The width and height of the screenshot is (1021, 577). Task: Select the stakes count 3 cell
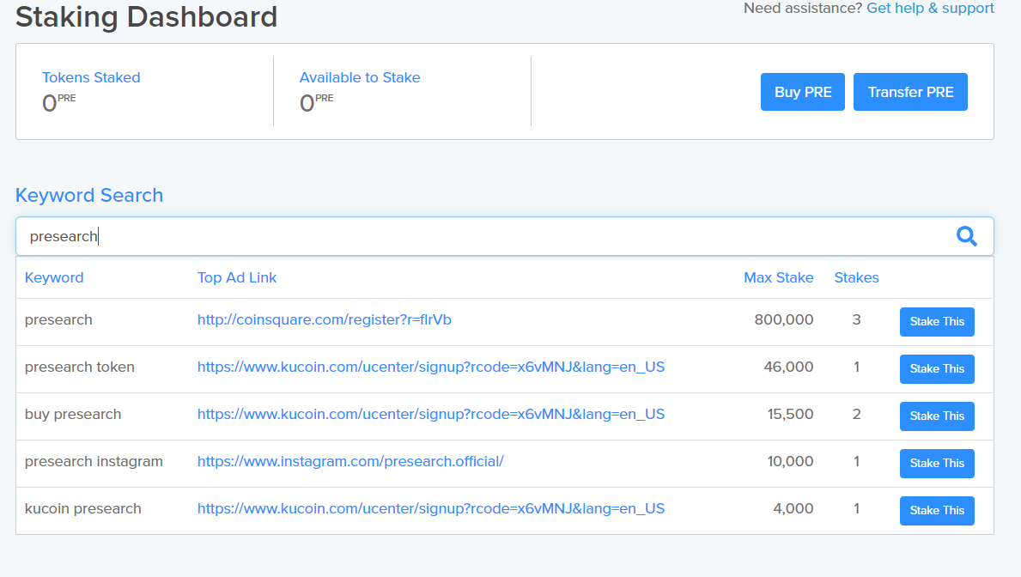coord(856,319)
